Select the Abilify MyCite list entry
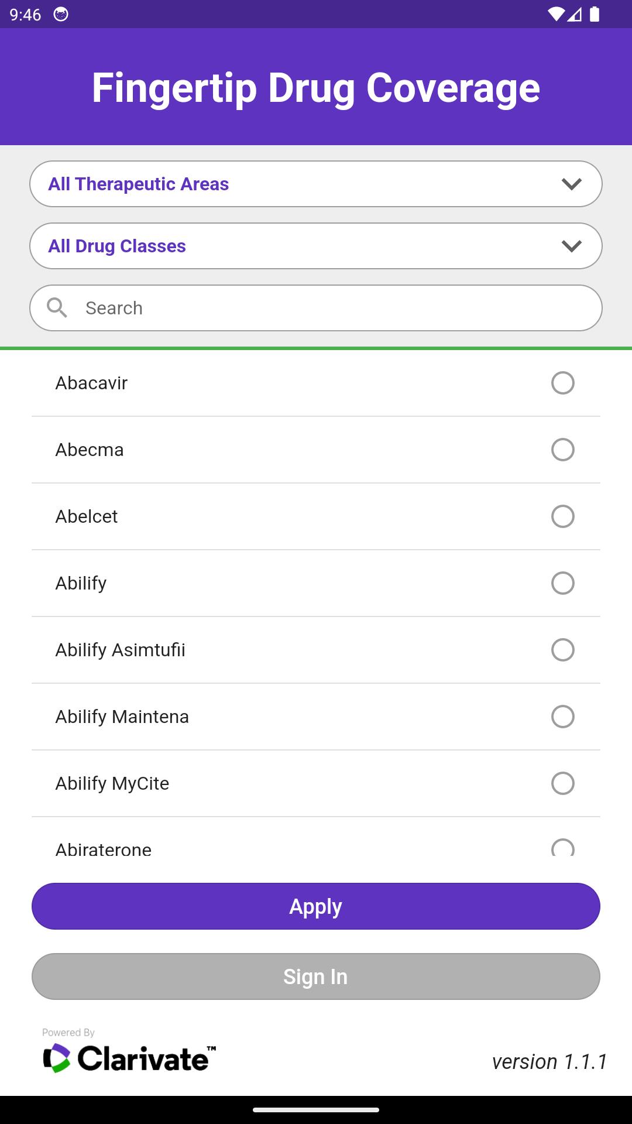632x1124 pixels. point(316,783)
